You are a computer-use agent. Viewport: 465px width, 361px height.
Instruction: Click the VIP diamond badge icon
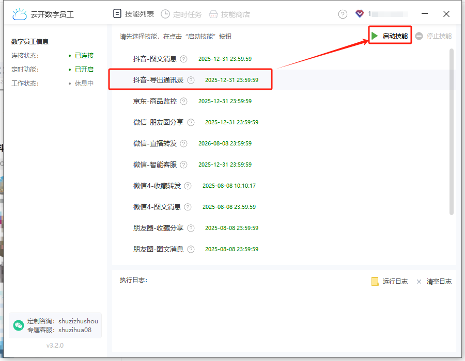click(360, 14)
